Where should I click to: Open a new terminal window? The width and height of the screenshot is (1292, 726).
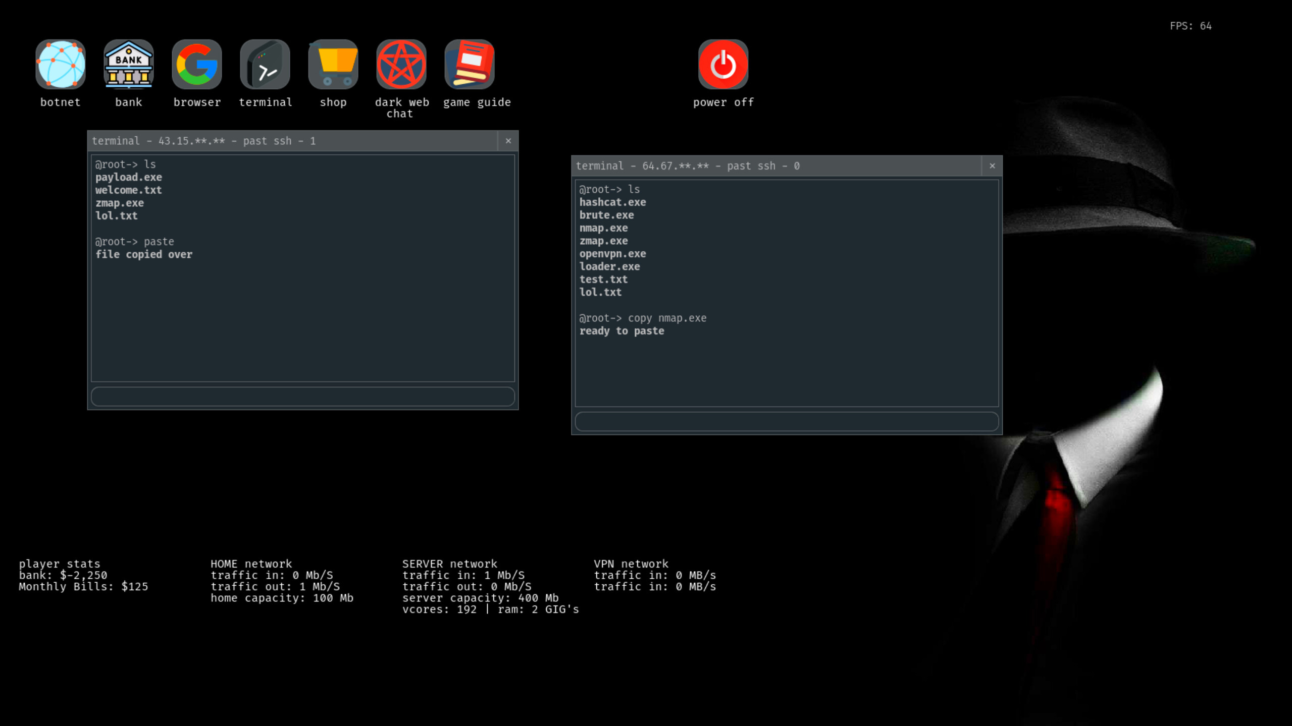tap(266, 65)
